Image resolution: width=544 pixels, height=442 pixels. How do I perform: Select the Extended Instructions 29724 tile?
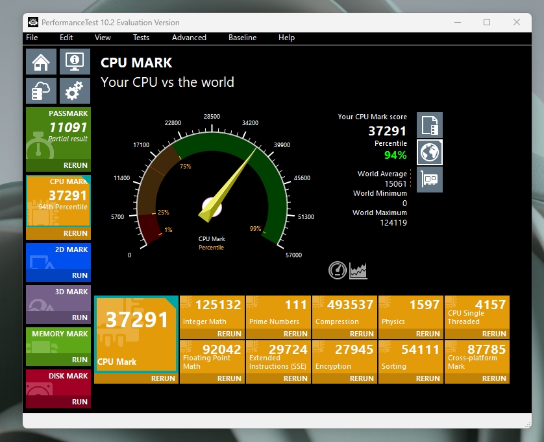(x=278, y=357)
